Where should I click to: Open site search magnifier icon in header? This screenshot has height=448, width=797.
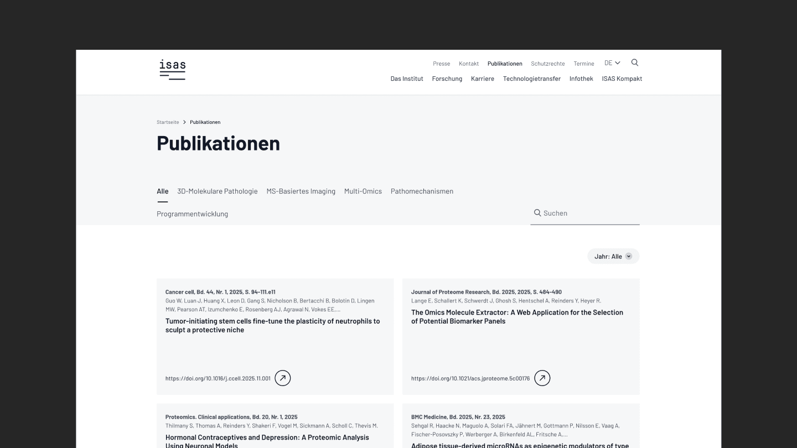(x=635, y=62)
